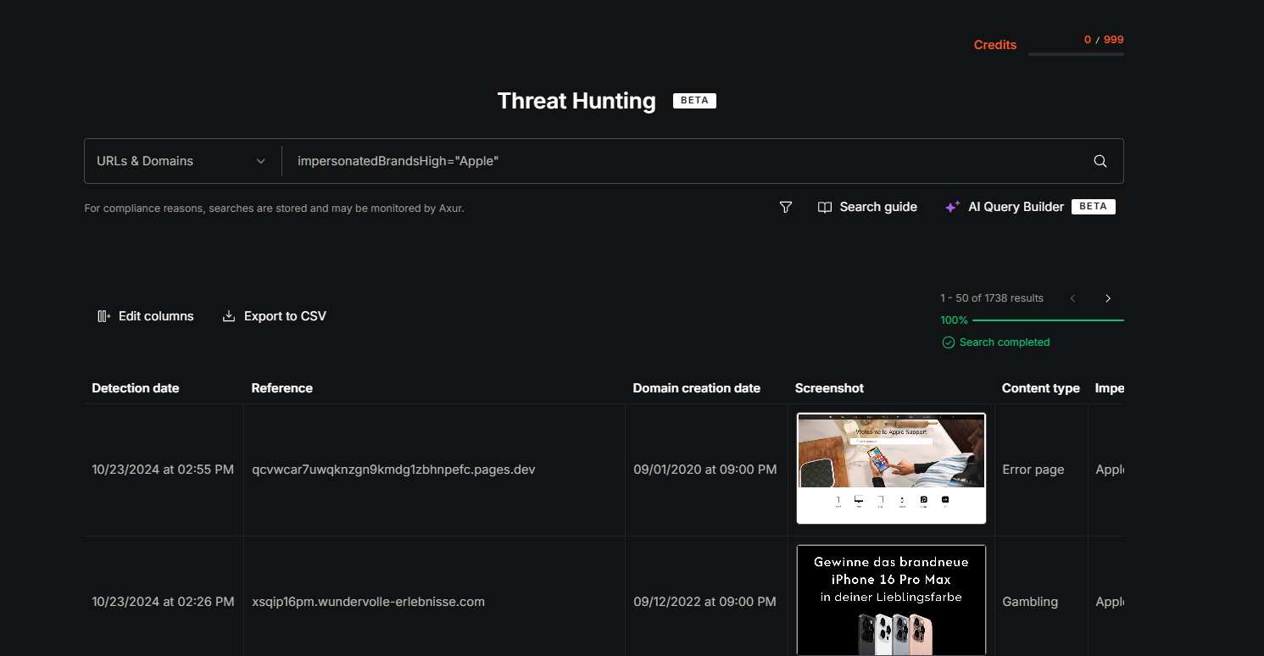Sort by Reference column header
Viewport: 1264px width, 656px height.
pyautogui.click(x=282, y=388)
